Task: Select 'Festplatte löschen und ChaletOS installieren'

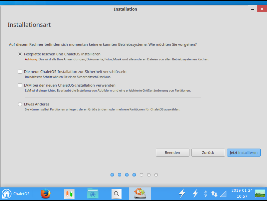Action: click(x=20, y=54)
